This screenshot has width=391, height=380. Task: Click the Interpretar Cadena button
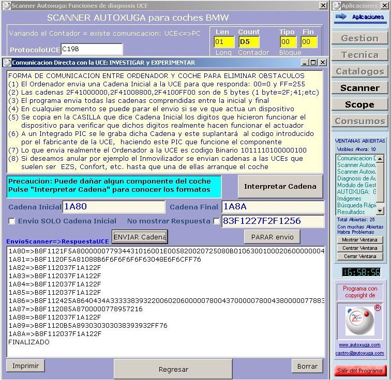[280, 187]
